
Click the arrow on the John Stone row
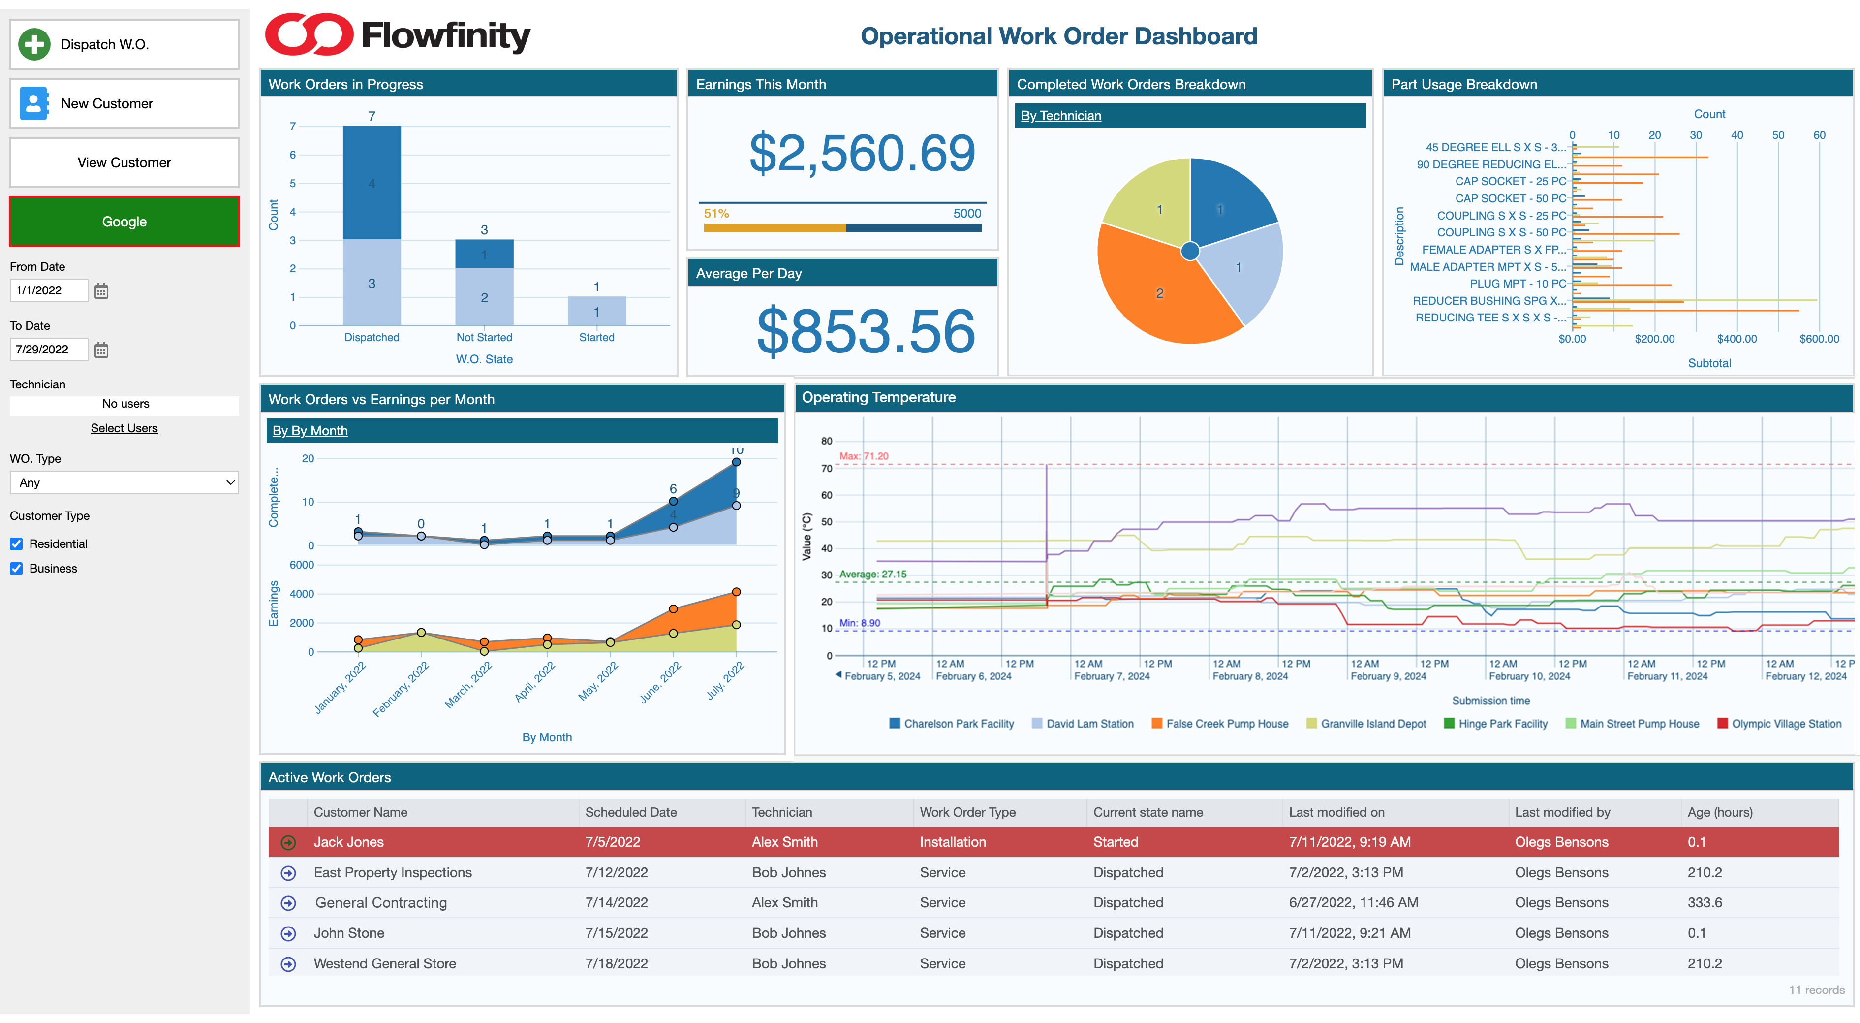coord(288,933)
